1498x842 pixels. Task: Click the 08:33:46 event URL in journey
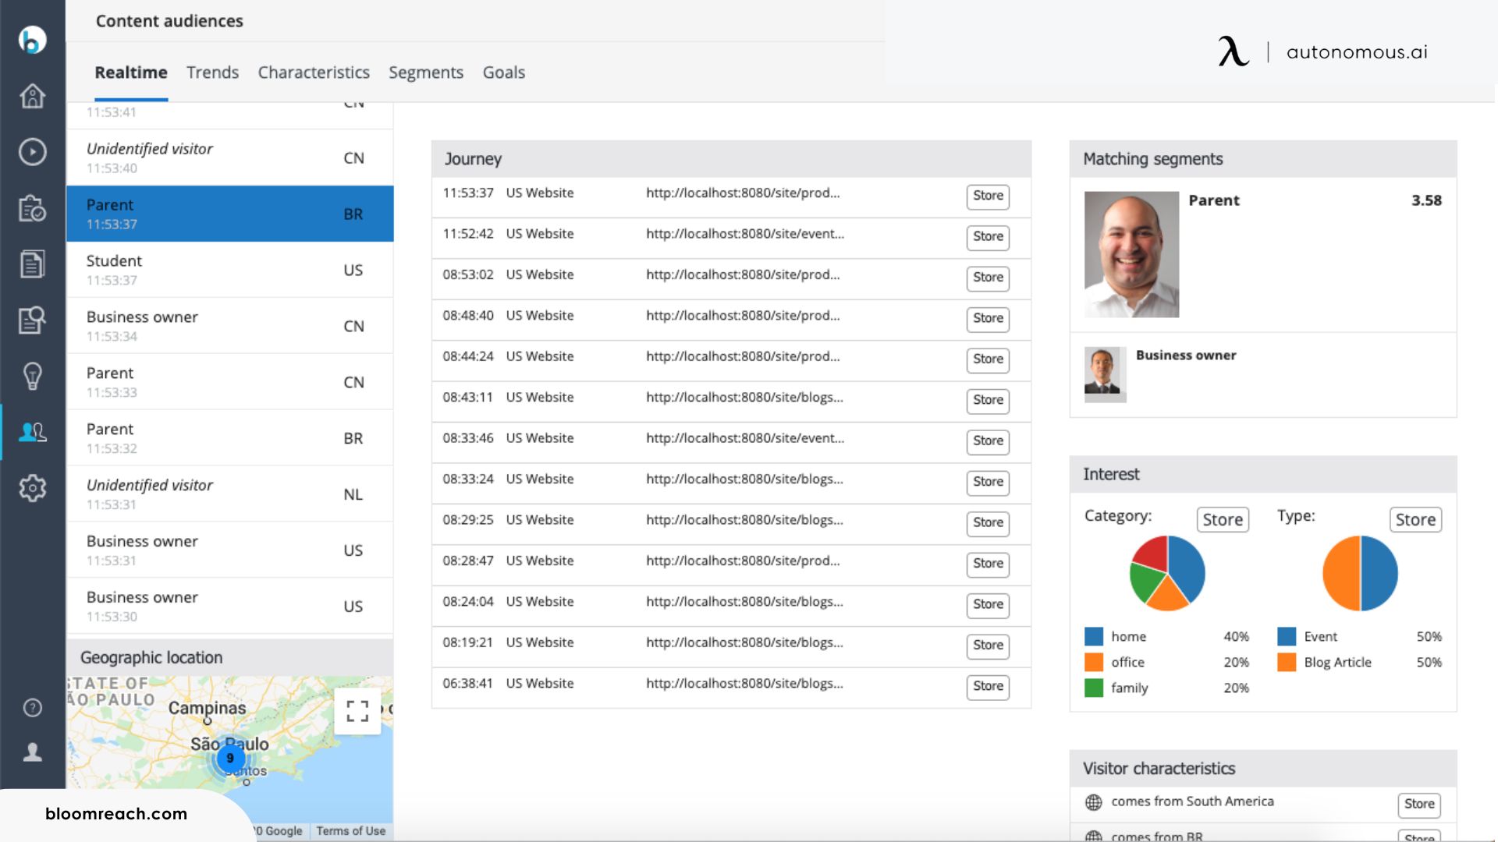(745, 438)
